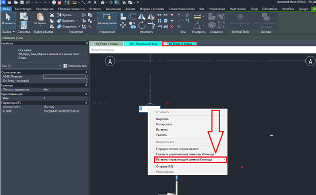Screen dimensions: 316x195
Task: Select the Trim/Extend to Corner icon
Action: [x=151, y=25]
